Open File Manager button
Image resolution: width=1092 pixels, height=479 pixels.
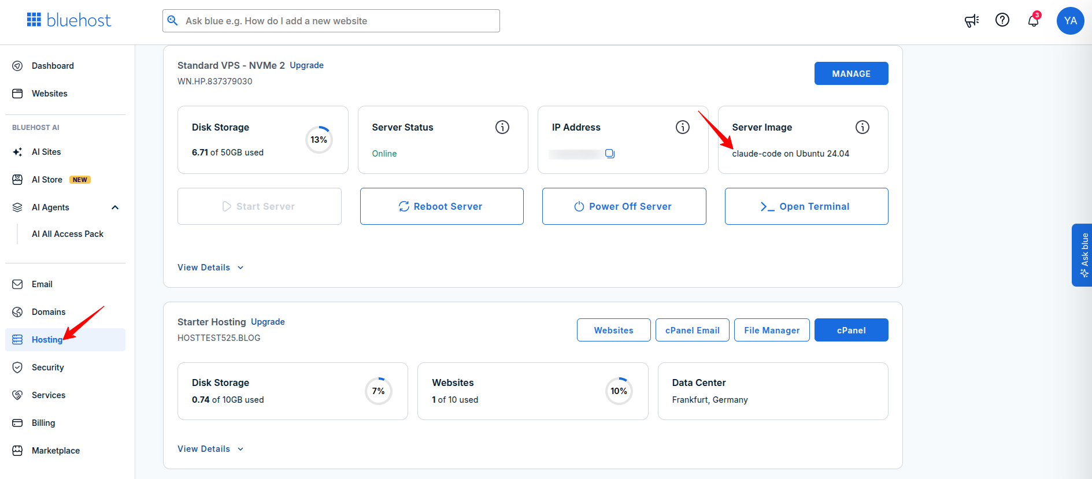pyautogui.click(x=772, y=330)
